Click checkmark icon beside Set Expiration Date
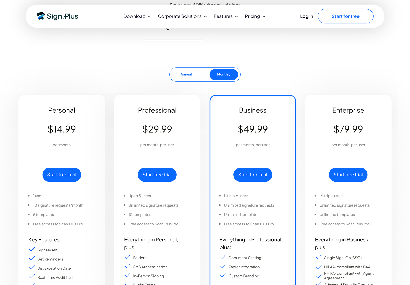410x285 pixels. [x=32, y=268]
